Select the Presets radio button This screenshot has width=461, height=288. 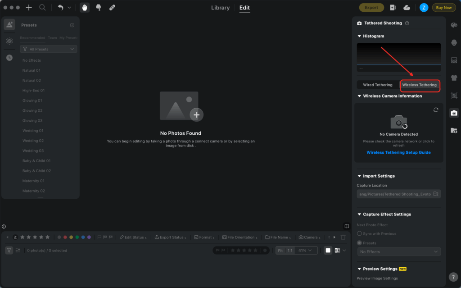(x=359, y=243)
